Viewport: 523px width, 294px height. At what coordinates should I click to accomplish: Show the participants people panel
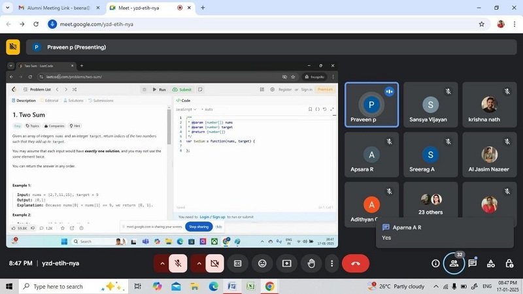click(x=454, y=263)
